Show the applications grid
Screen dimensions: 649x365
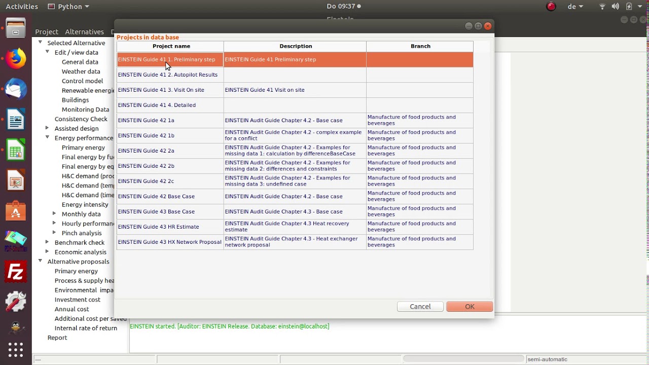click(x=16, y=350)
